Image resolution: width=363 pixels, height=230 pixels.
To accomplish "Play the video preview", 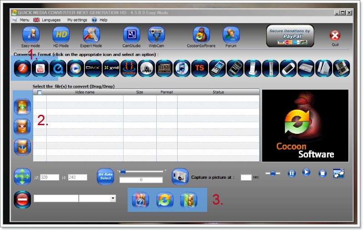I will [306, 172].
